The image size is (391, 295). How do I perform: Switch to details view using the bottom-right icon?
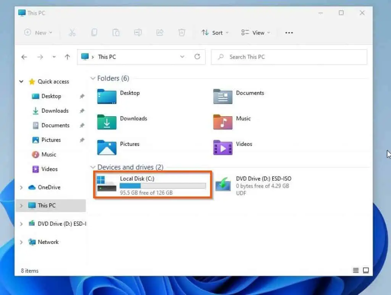[x=355, y=271]
